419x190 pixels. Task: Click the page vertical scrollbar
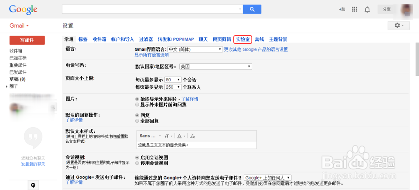pyautogui.click(x=417, y=59)
